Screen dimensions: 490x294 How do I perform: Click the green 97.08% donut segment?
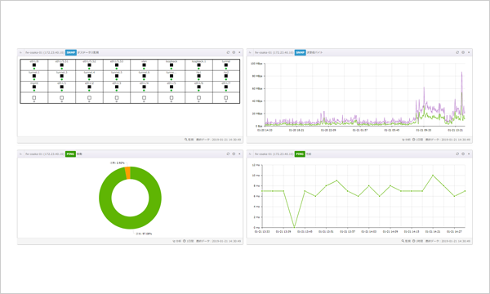pyautogui.click(x=131, y=222)
